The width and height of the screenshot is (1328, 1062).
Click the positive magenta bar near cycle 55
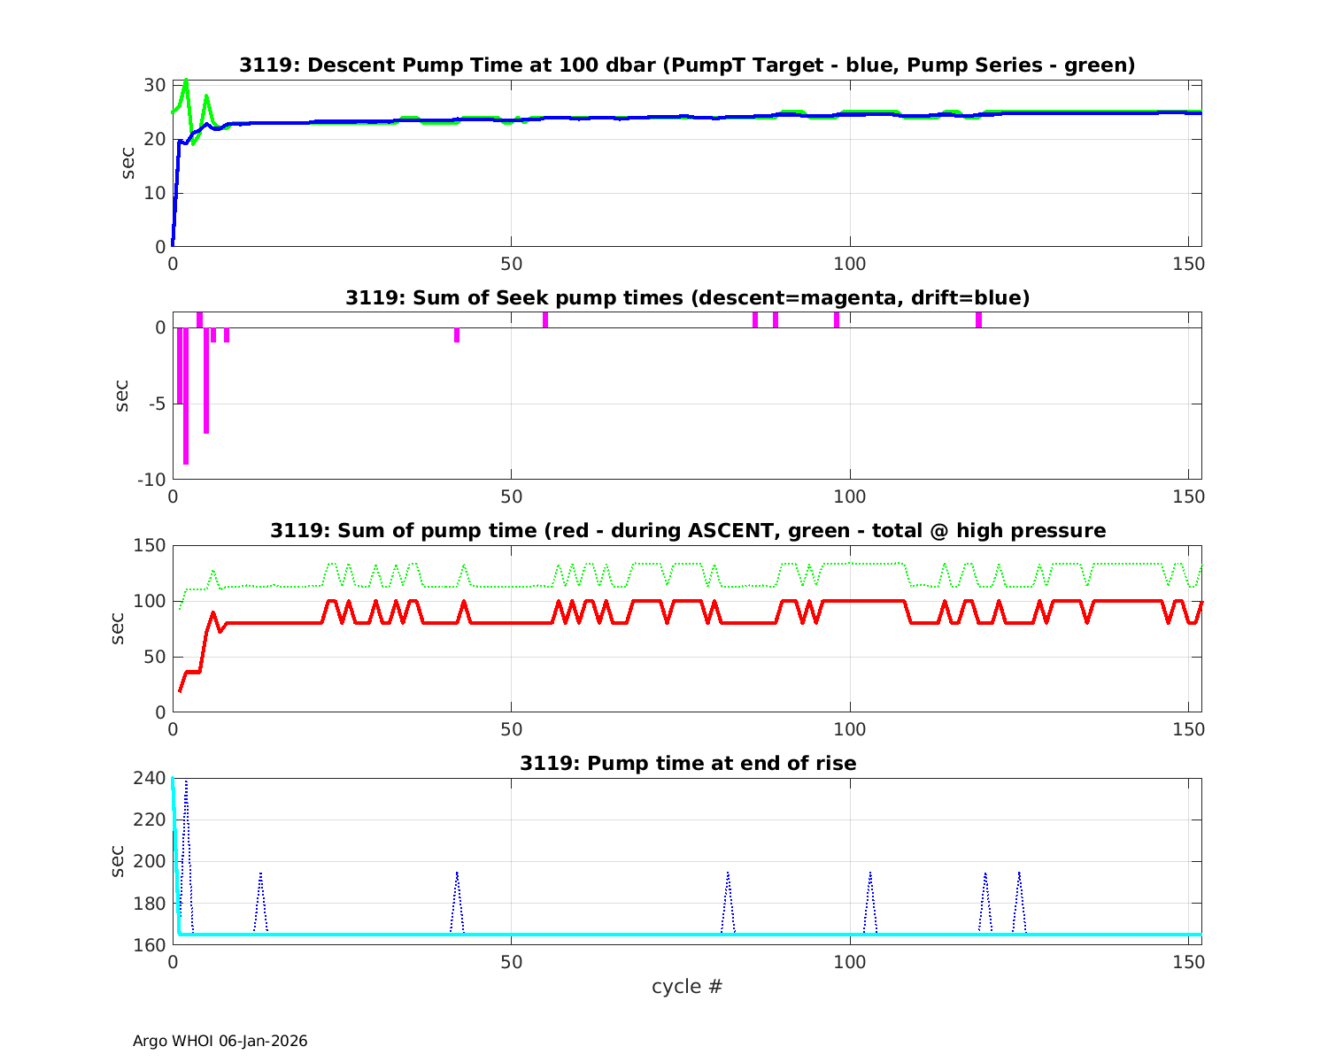click(545, 320)
